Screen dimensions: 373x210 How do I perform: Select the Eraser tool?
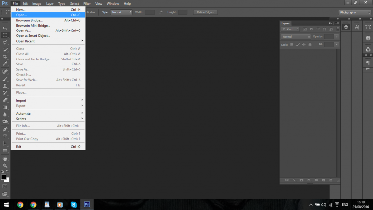coord(5,100)
